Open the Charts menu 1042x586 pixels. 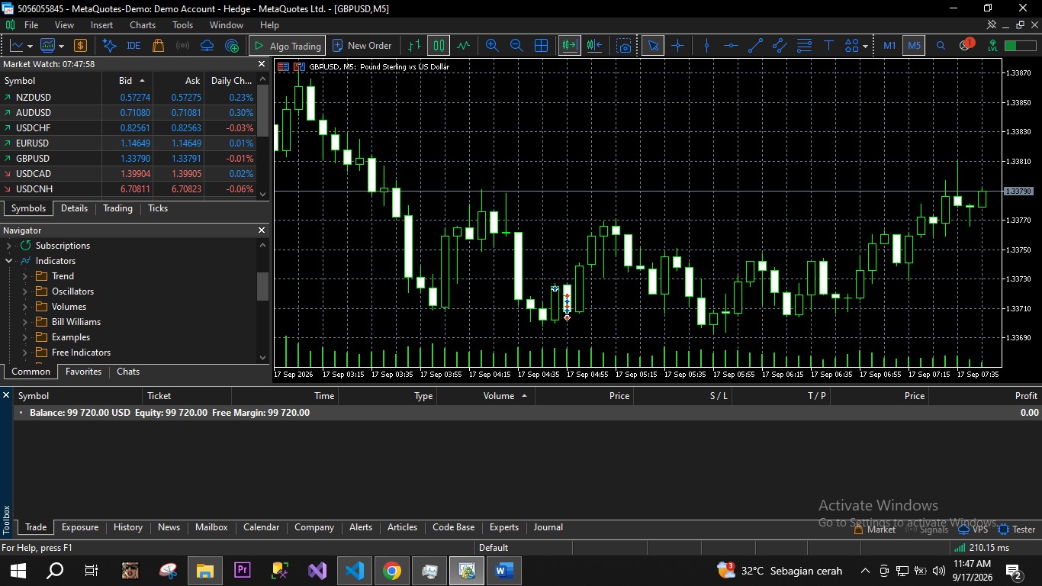tap(143, 25)
